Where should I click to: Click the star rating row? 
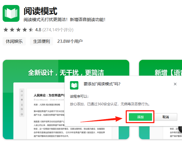[x=18, y=30]
